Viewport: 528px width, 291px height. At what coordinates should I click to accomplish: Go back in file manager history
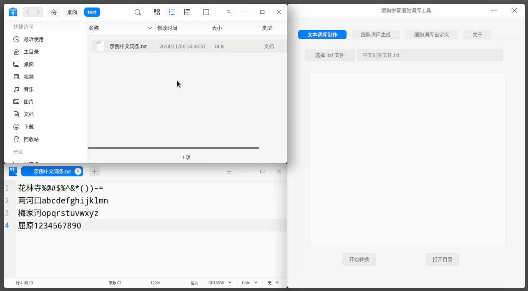28,12
